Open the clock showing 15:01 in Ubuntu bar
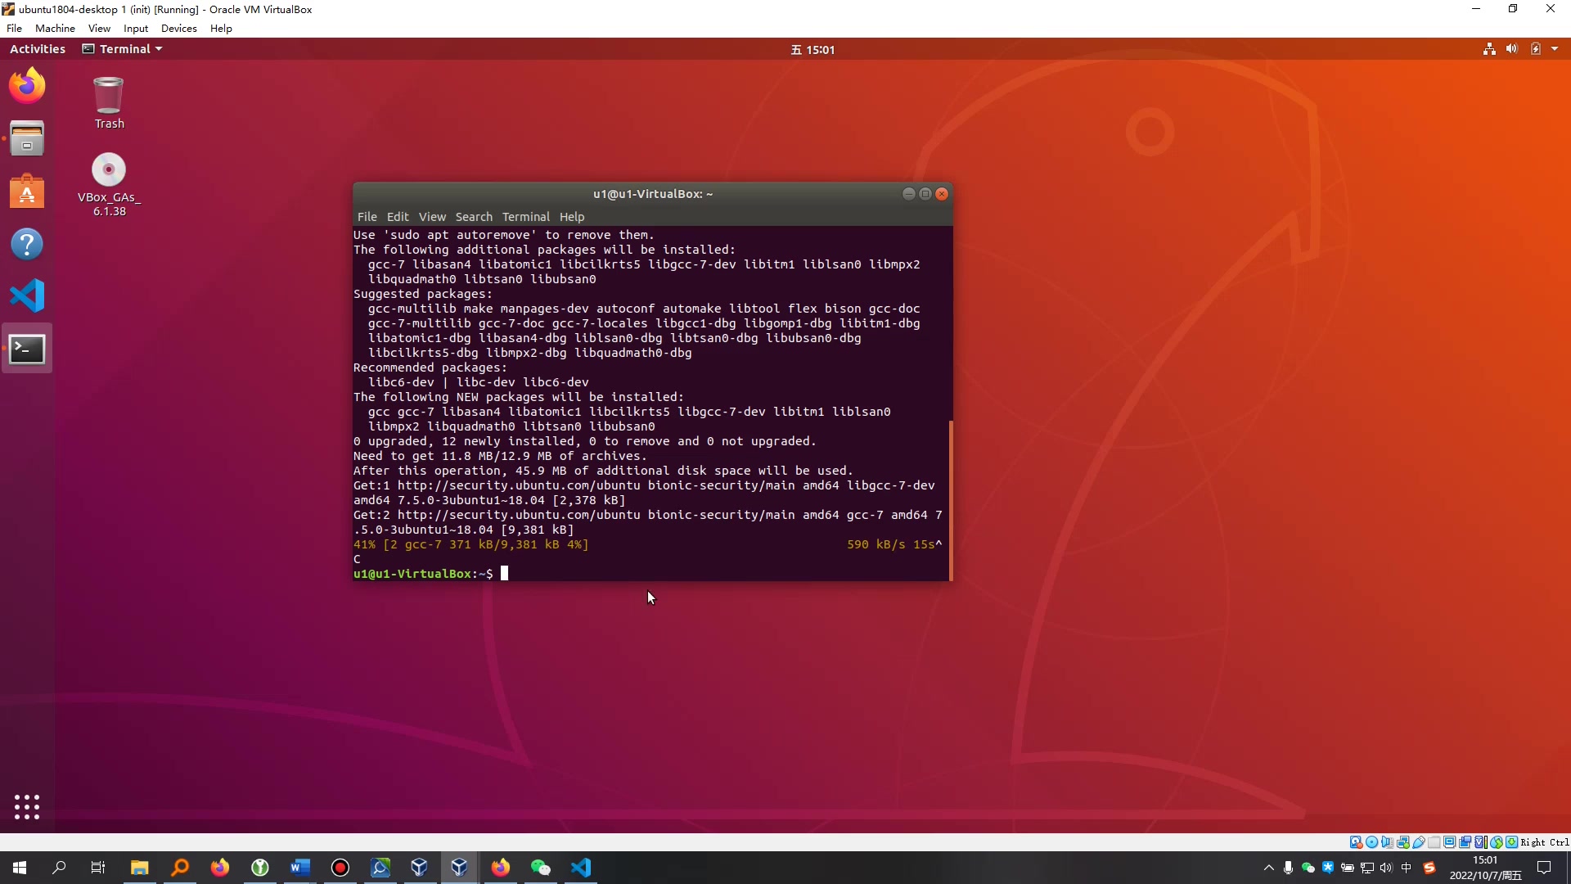Viewport: 1571px width, 884px height. click(813, 50)
